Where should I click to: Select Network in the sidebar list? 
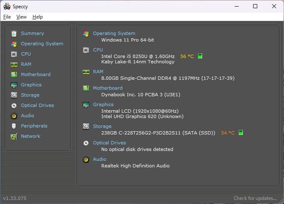[30, 136]
